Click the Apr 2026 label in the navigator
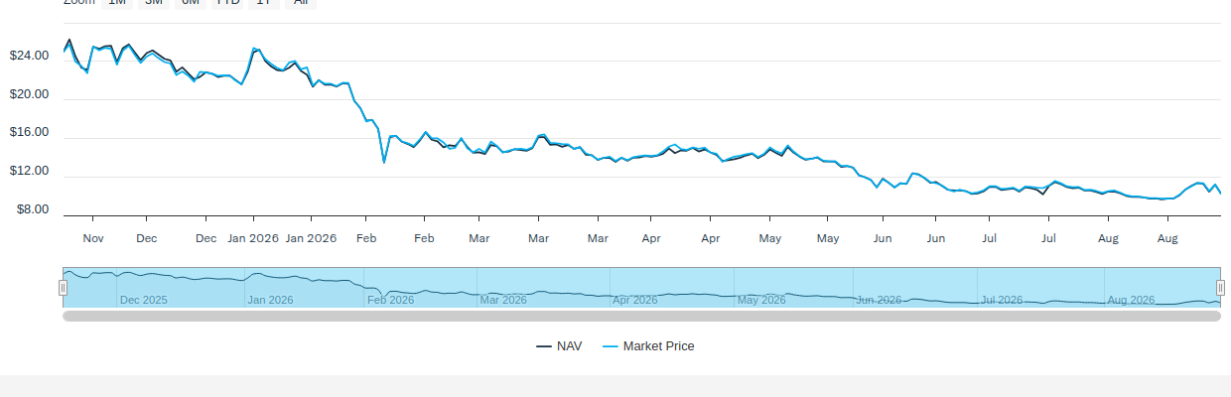The height and width of the screenshot is (397, 1231). click(x=635, y=300)
